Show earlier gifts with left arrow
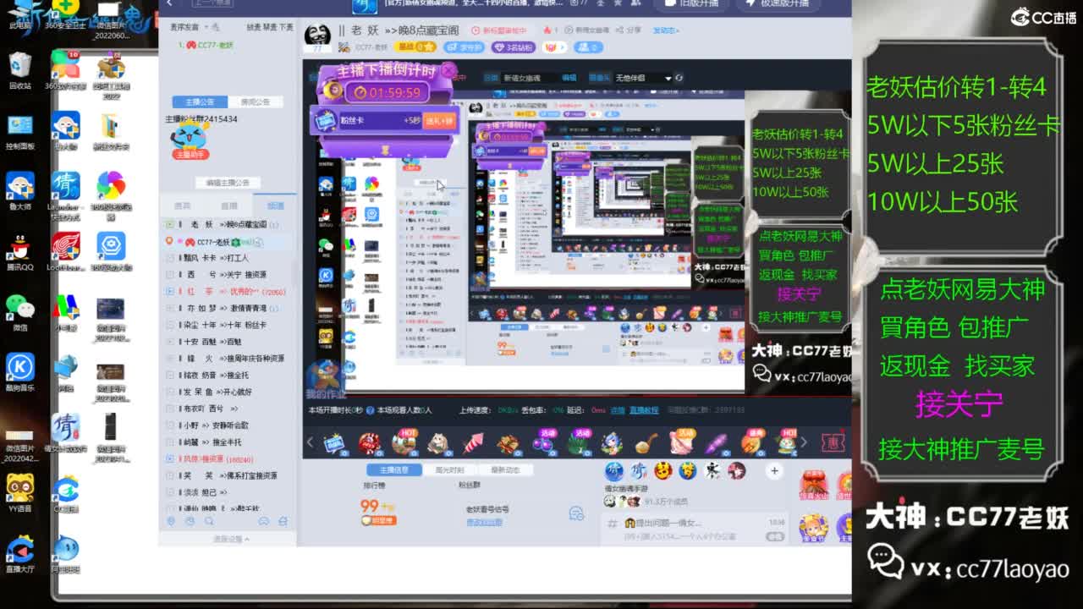 310,442
